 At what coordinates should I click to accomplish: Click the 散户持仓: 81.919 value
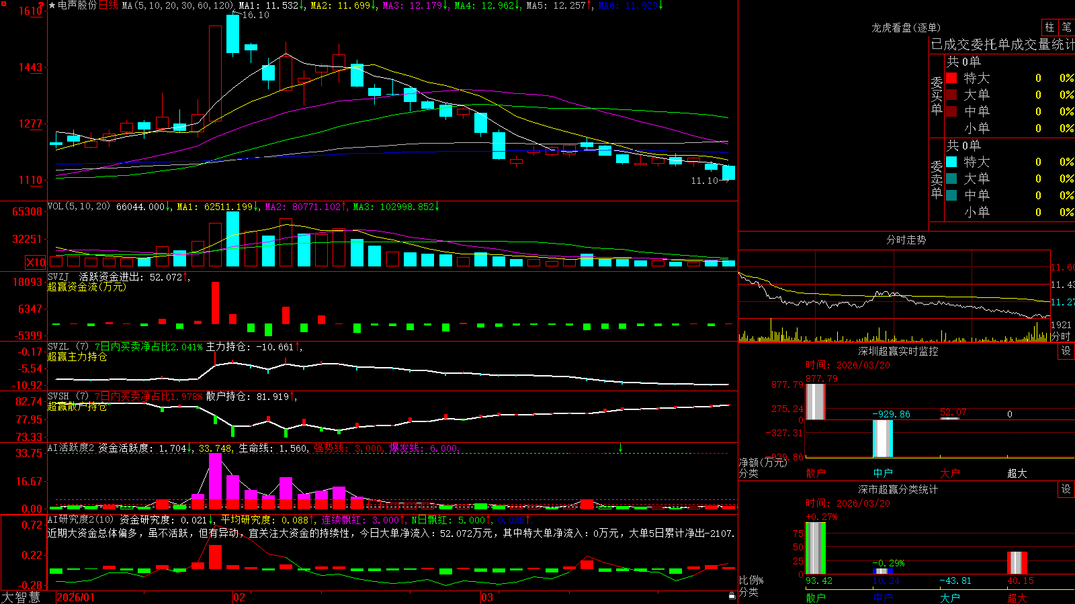pyautogui.click(x=247, y=397)
